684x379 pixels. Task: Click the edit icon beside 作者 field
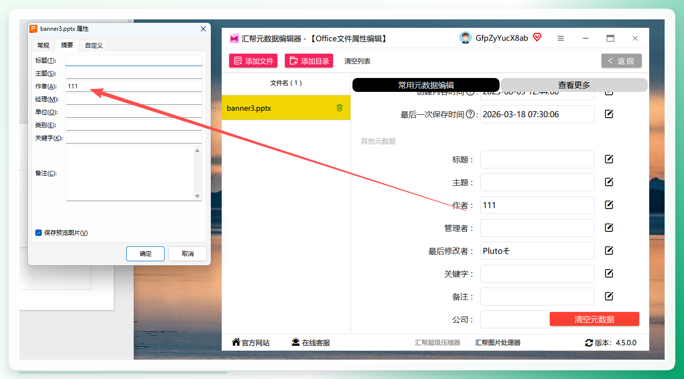tap(609, 205)
